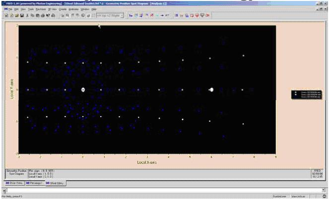Click the blue ray-trace arrows icon
Image resolution: width=329 pixels, height=199 pixels.
(131, 15)
